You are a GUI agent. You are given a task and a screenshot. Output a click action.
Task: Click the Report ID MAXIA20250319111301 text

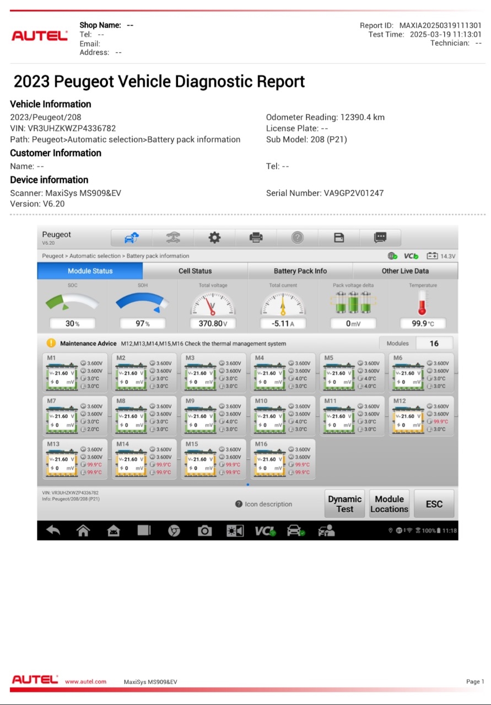click(420, 25)
